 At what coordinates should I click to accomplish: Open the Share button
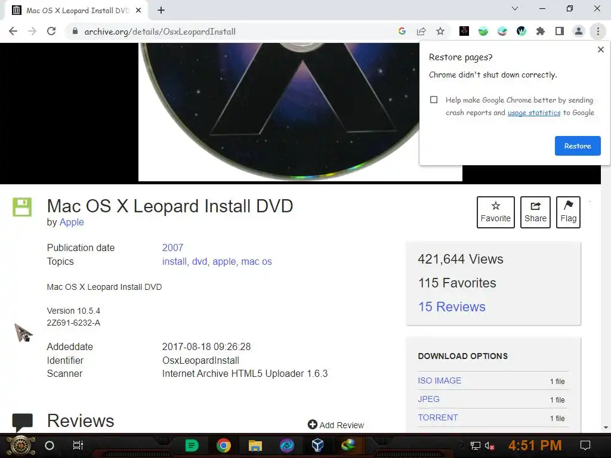pos(535,212)
